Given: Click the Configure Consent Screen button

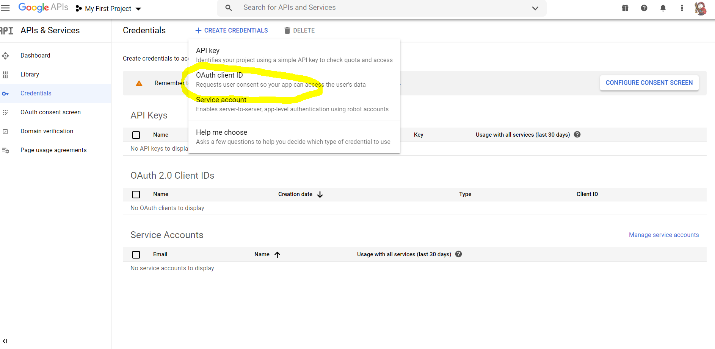Looking at the screenshot, I should [649, 83].
